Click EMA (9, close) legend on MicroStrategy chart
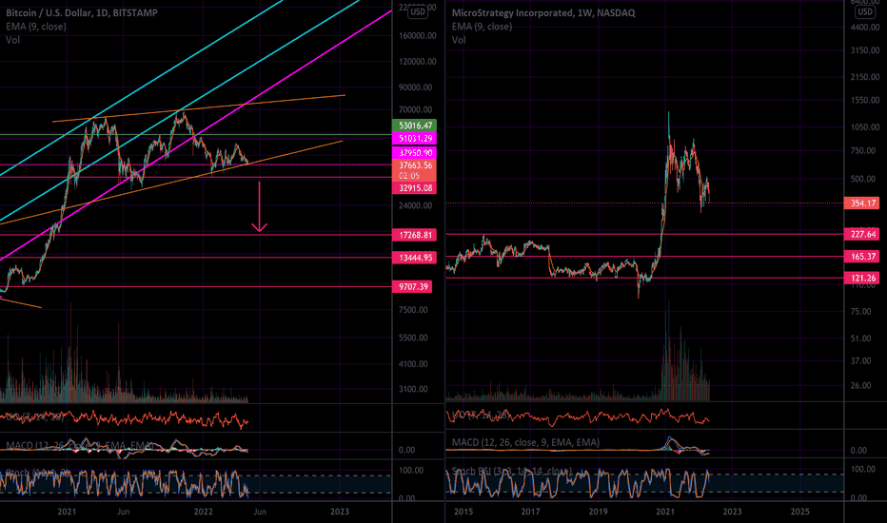This screenshot has width=887, height=523. tap(482, 26)
